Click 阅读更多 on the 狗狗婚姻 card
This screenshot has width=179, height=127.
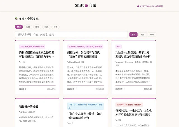[x=24, y=89]
